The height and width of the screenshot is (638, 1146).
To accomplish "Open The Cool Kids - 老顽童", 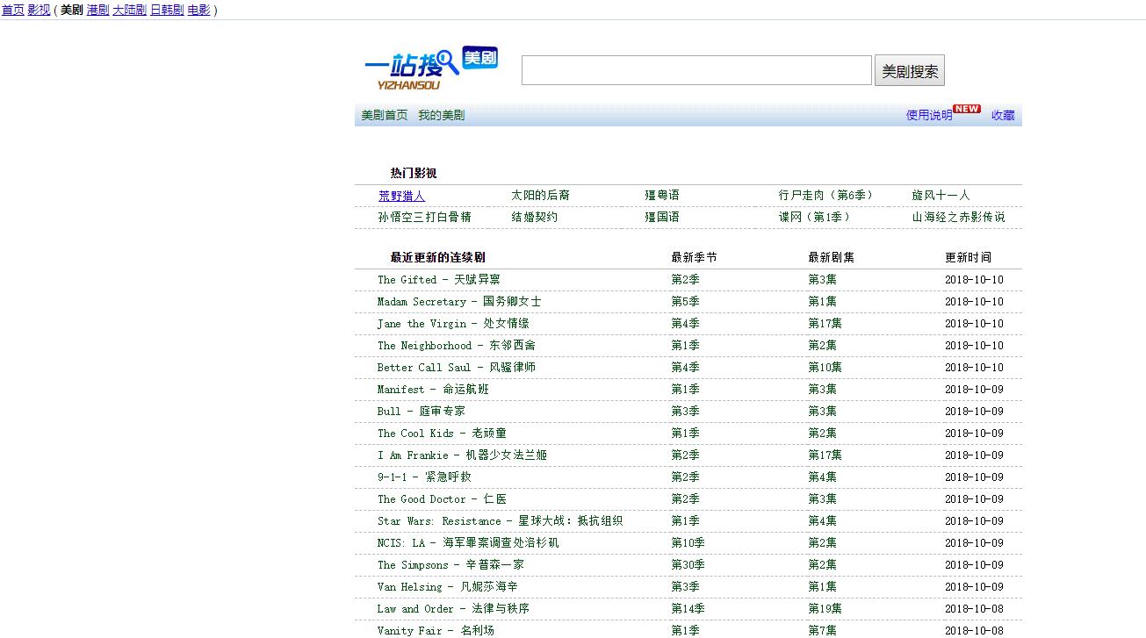I will 442,434.
